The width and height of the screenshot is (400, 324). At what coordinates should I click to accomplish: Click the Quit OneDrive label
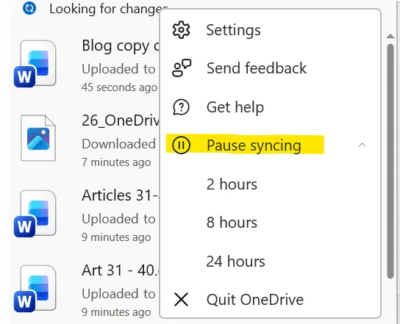click(x=255, y=299)
